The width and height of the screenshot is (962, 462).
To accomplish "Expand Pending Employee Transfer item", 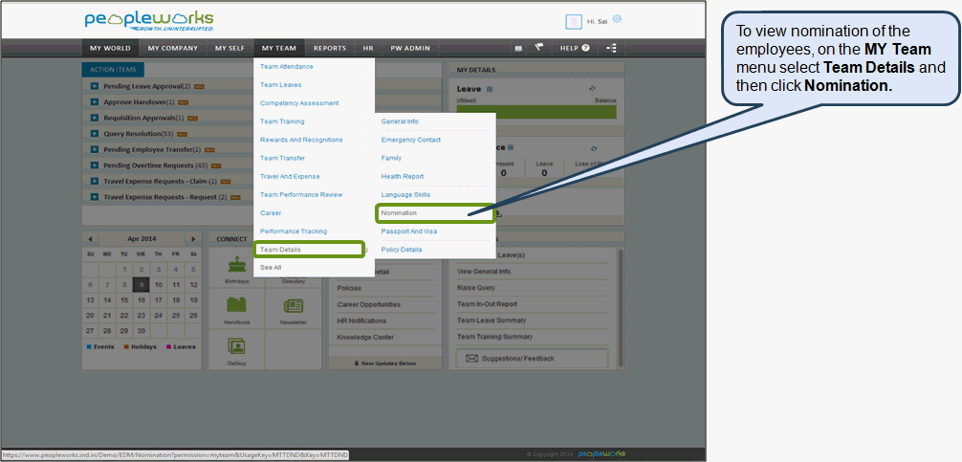I will 95,150.
